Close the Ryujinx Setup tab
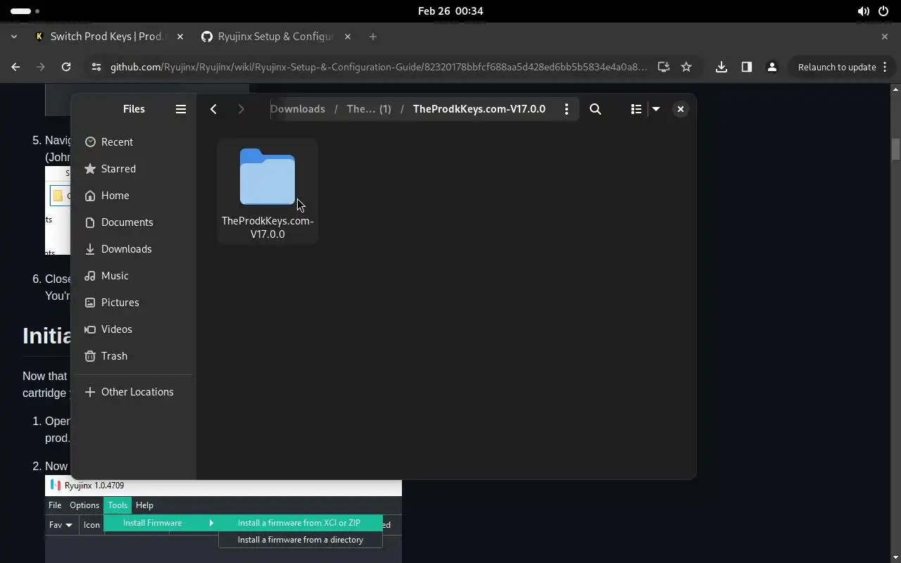 [x=348, y=37]
